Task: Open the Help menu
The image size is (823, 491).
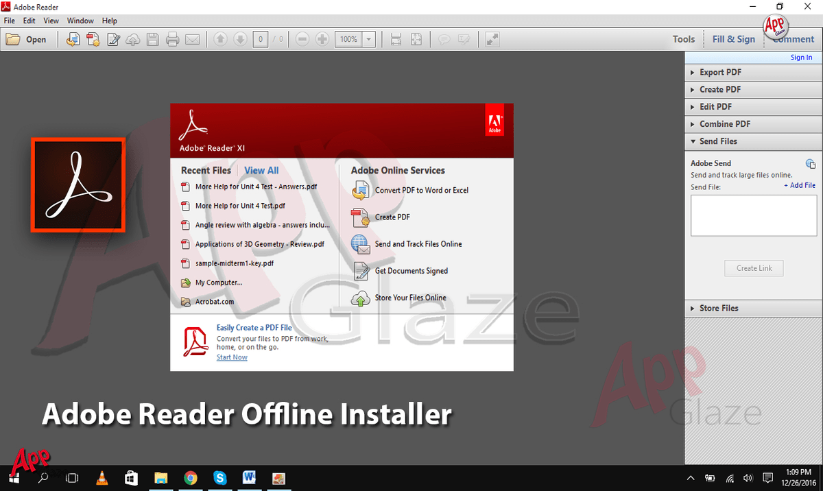Action: [x=110, y=21]
